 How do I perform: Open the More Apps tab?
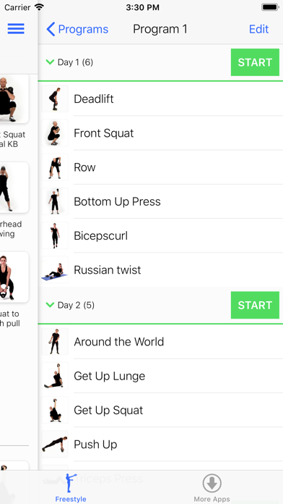(x=212, y=487)
